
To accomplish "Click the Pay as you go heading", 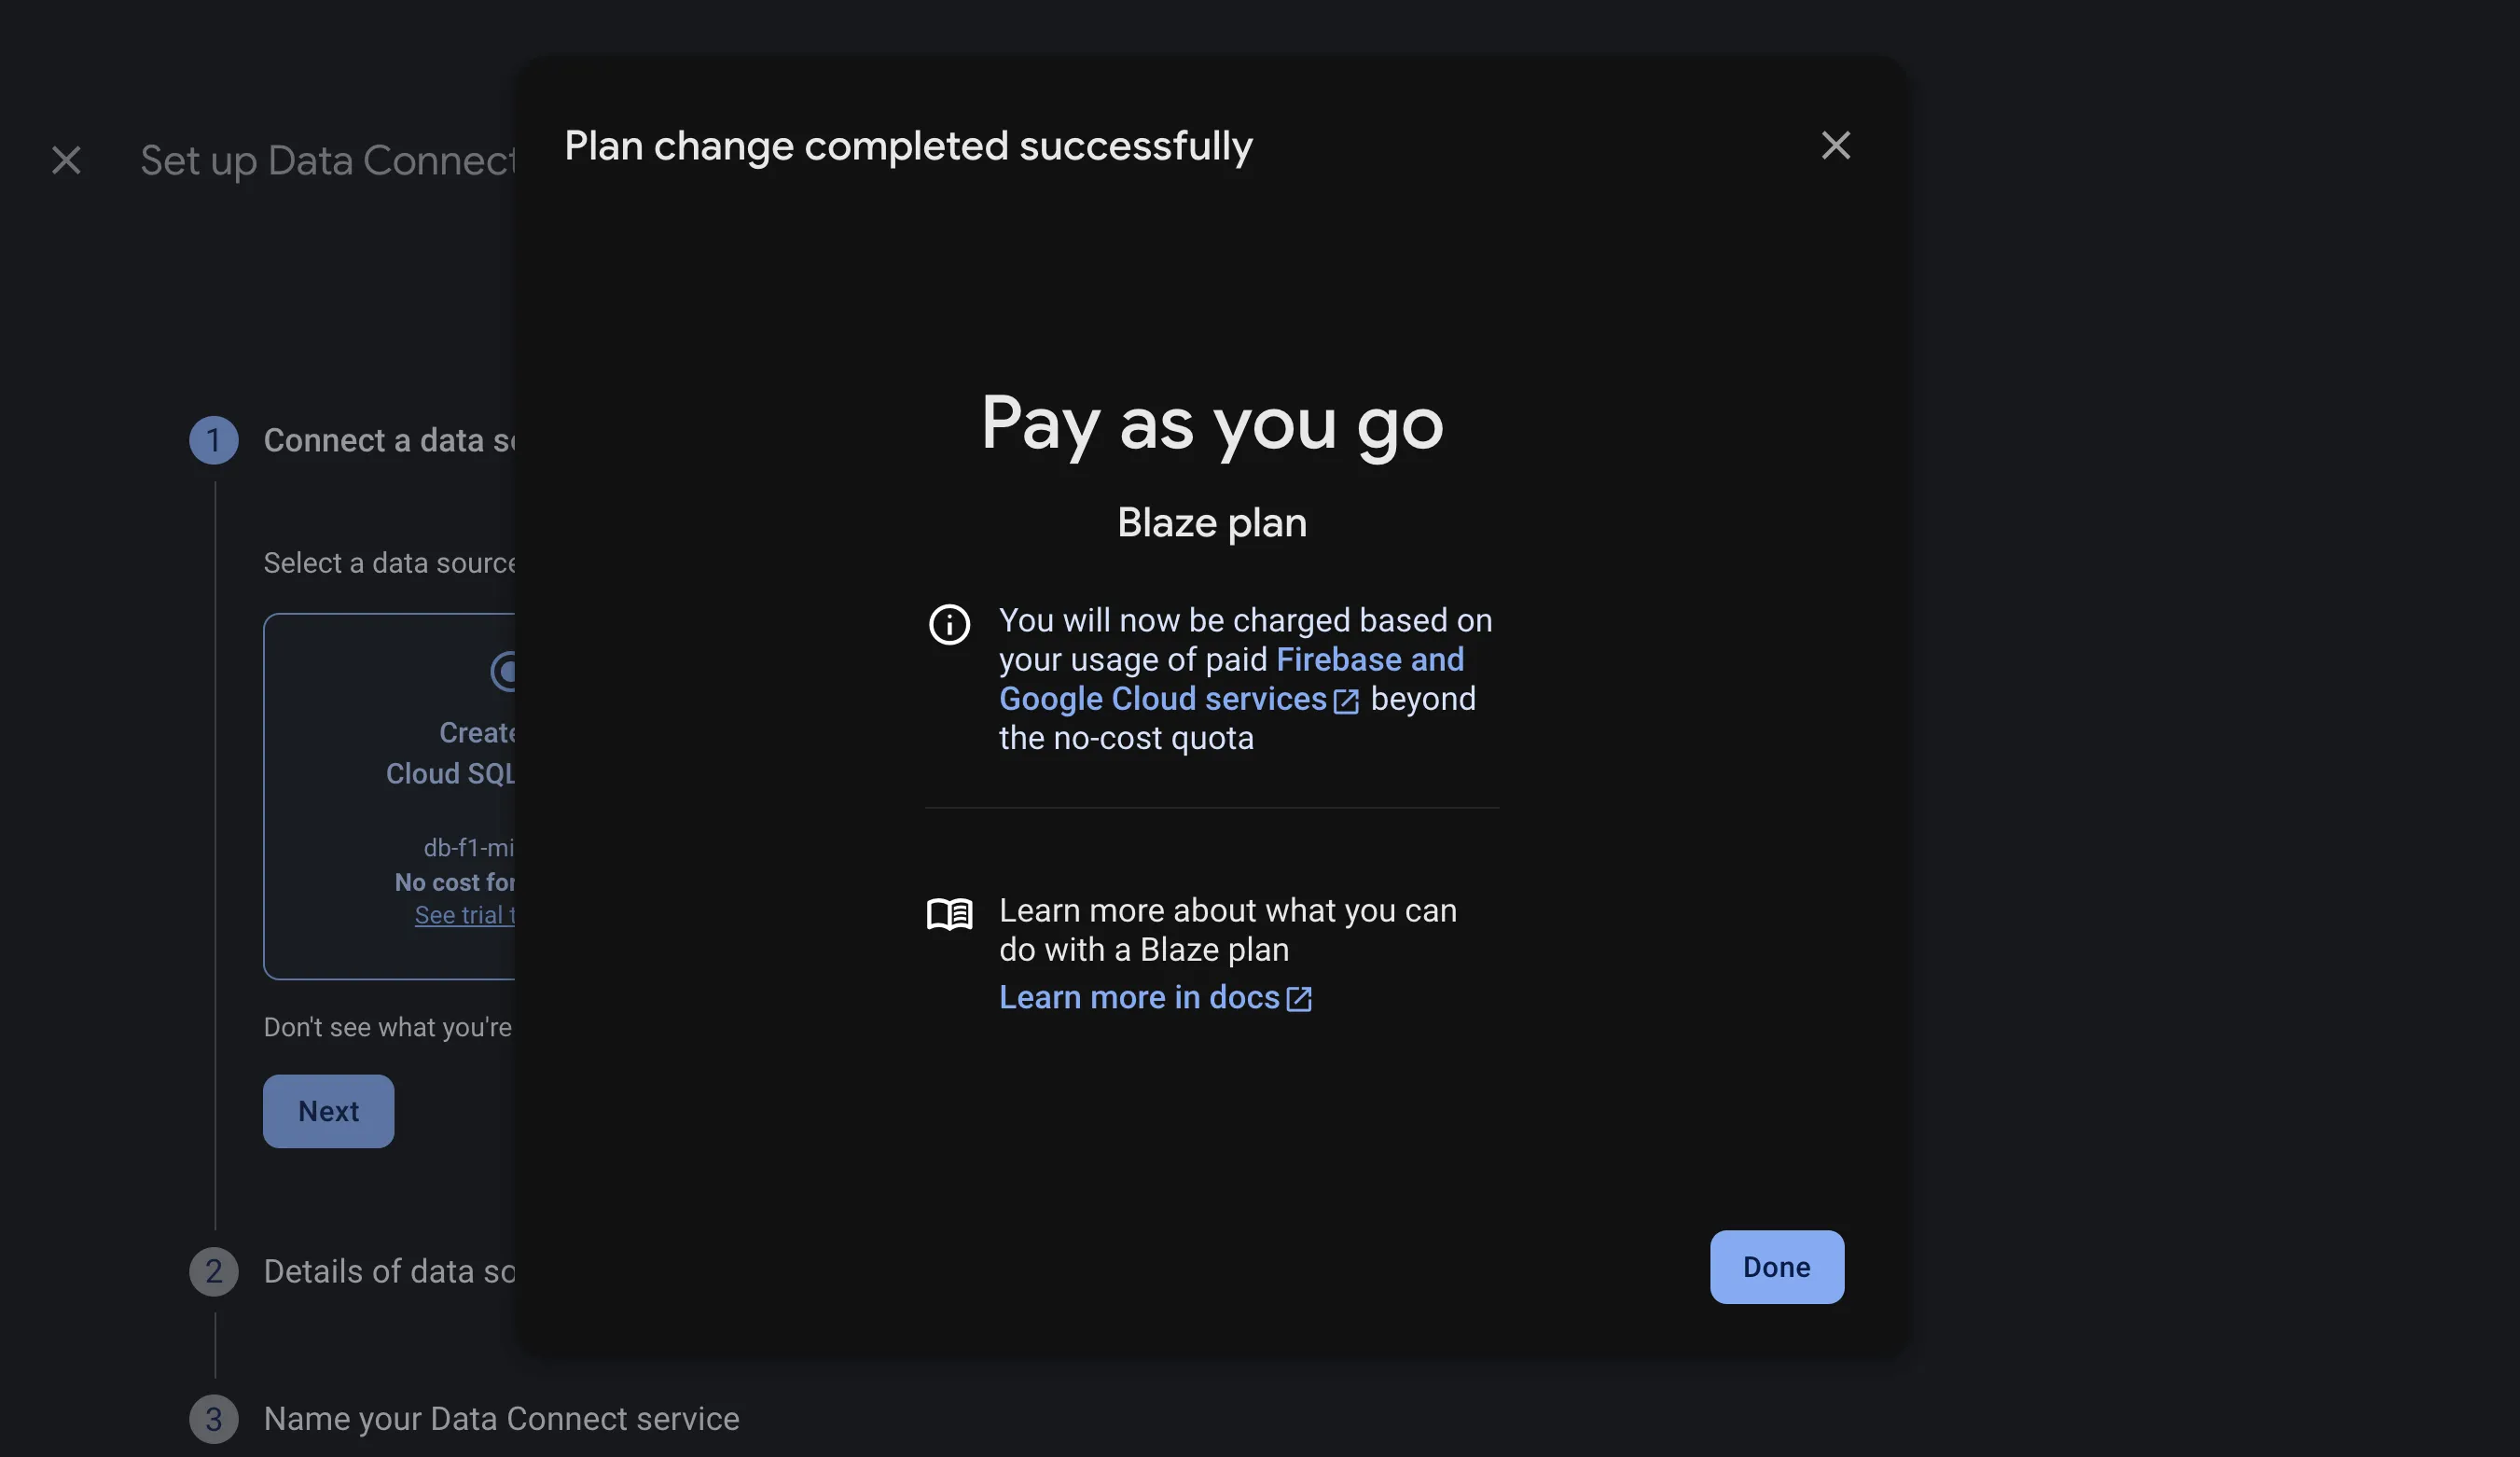I will (1212, 424).
